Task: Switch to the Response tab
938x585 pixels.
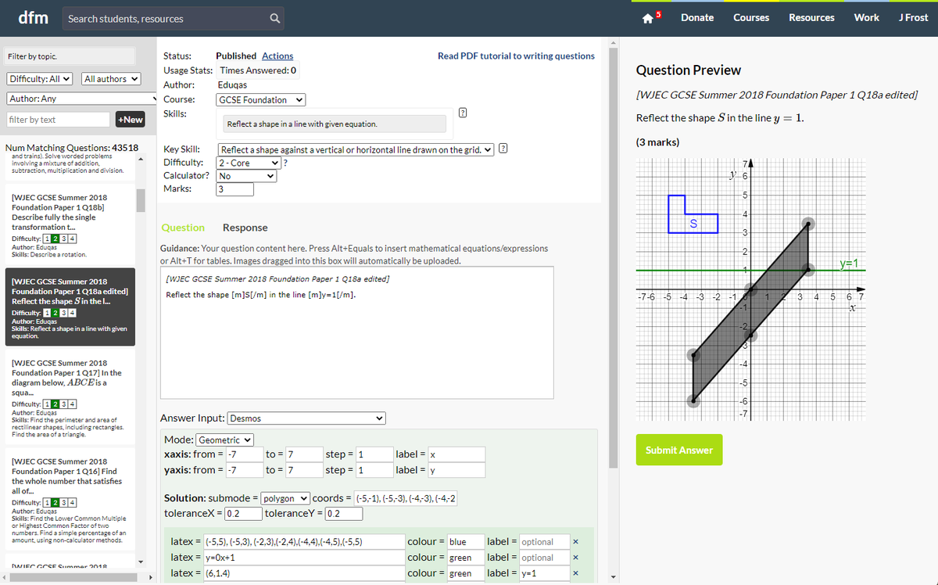Action: tap(245, 228)
